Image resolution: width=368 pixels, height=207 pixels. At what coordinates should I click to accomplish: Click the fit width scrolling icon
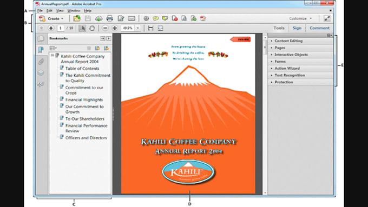click(150, 28)
